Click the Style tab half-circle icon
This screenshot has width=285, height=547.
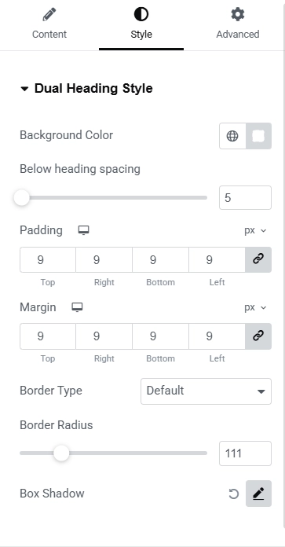coord(141,14)
